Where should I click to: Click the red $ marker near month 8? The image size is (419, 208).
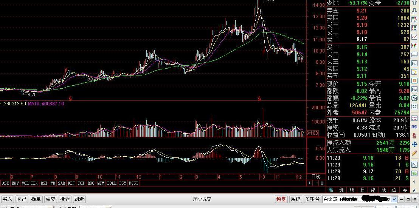71,99
